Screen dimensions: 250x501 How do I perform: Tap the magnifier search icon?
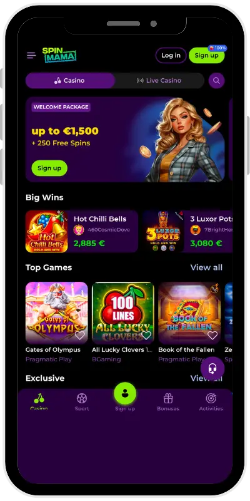coord(216,81)
